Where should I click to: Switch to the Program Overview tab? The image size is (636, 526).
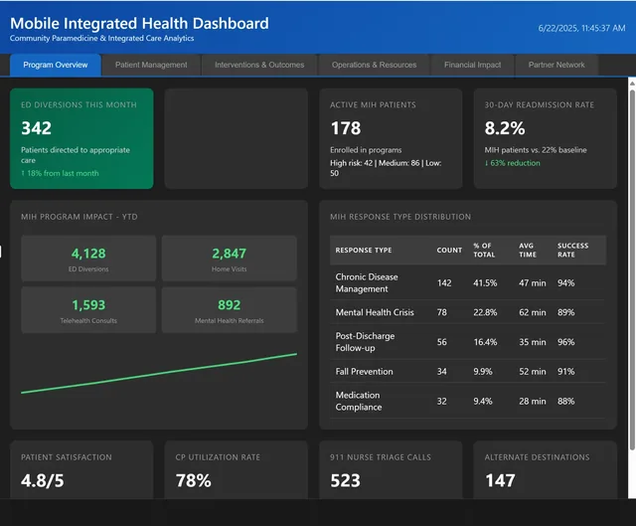pyautogui.click(x=56, y=65)
